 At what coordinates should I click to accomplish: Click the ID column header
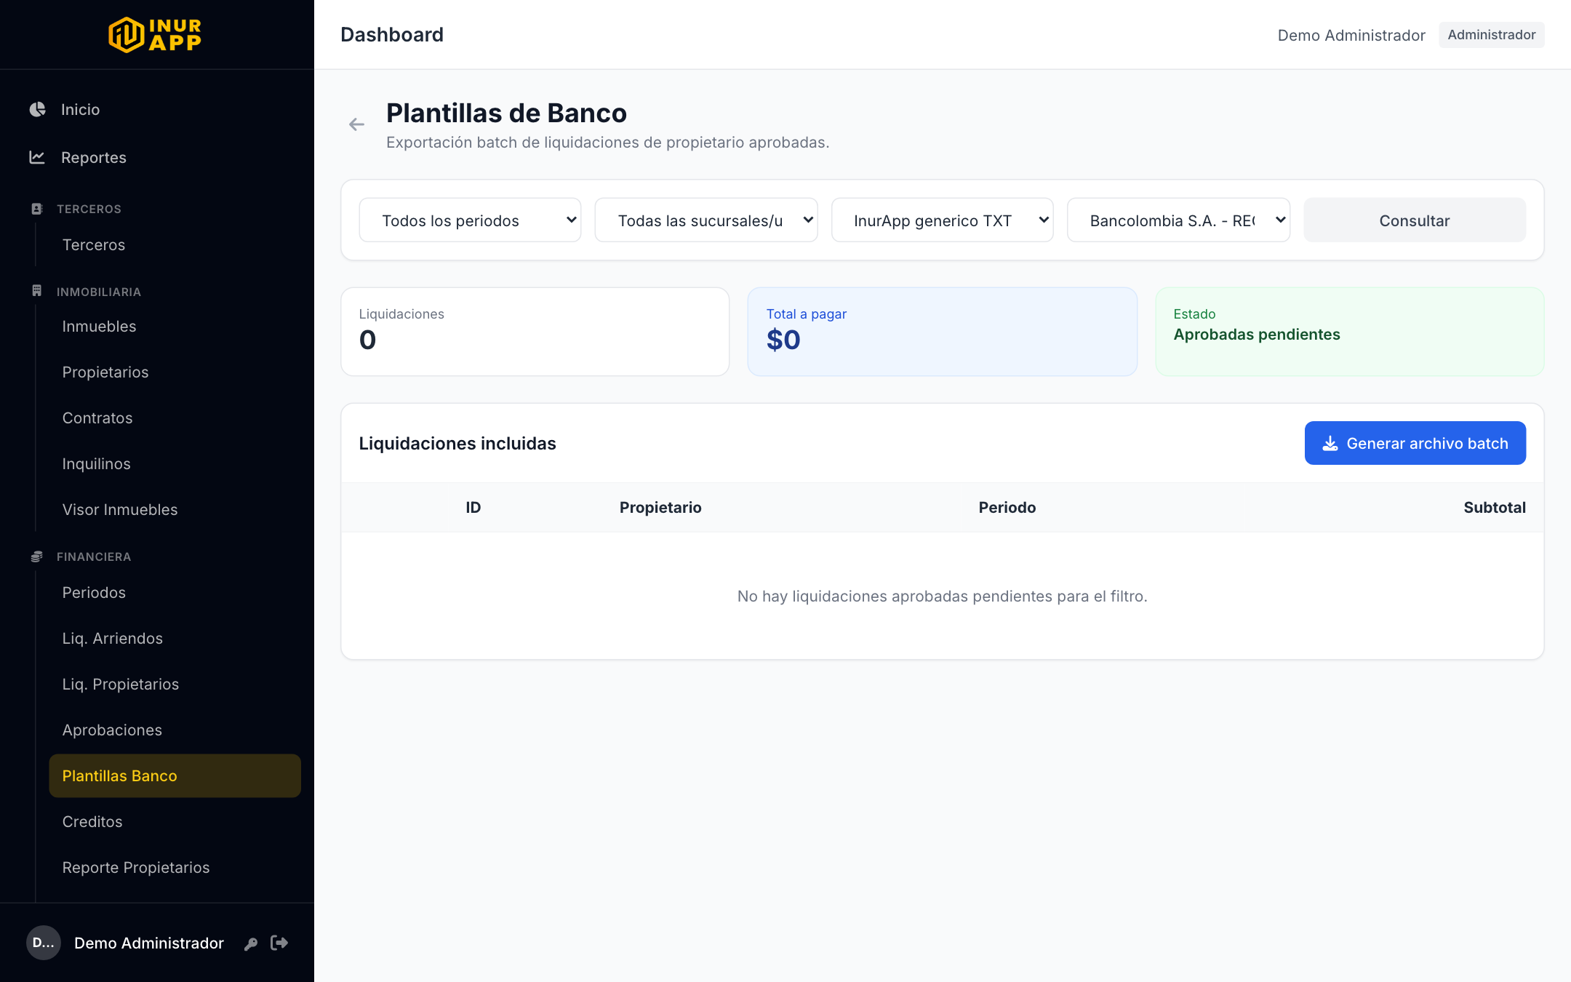[473, 508]
